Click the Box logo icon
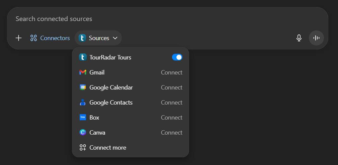Screen dimensions: 338x165 tap(83, 118)
